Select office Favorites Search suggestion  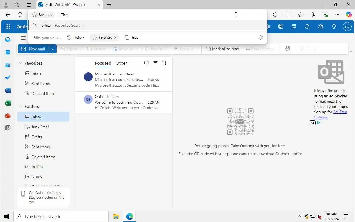click(x=148, y=25)
